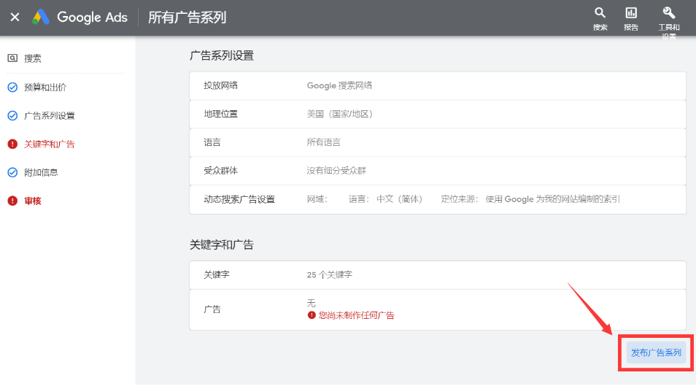
Task: Open 审核 step in sidebar
Action: 33,201
